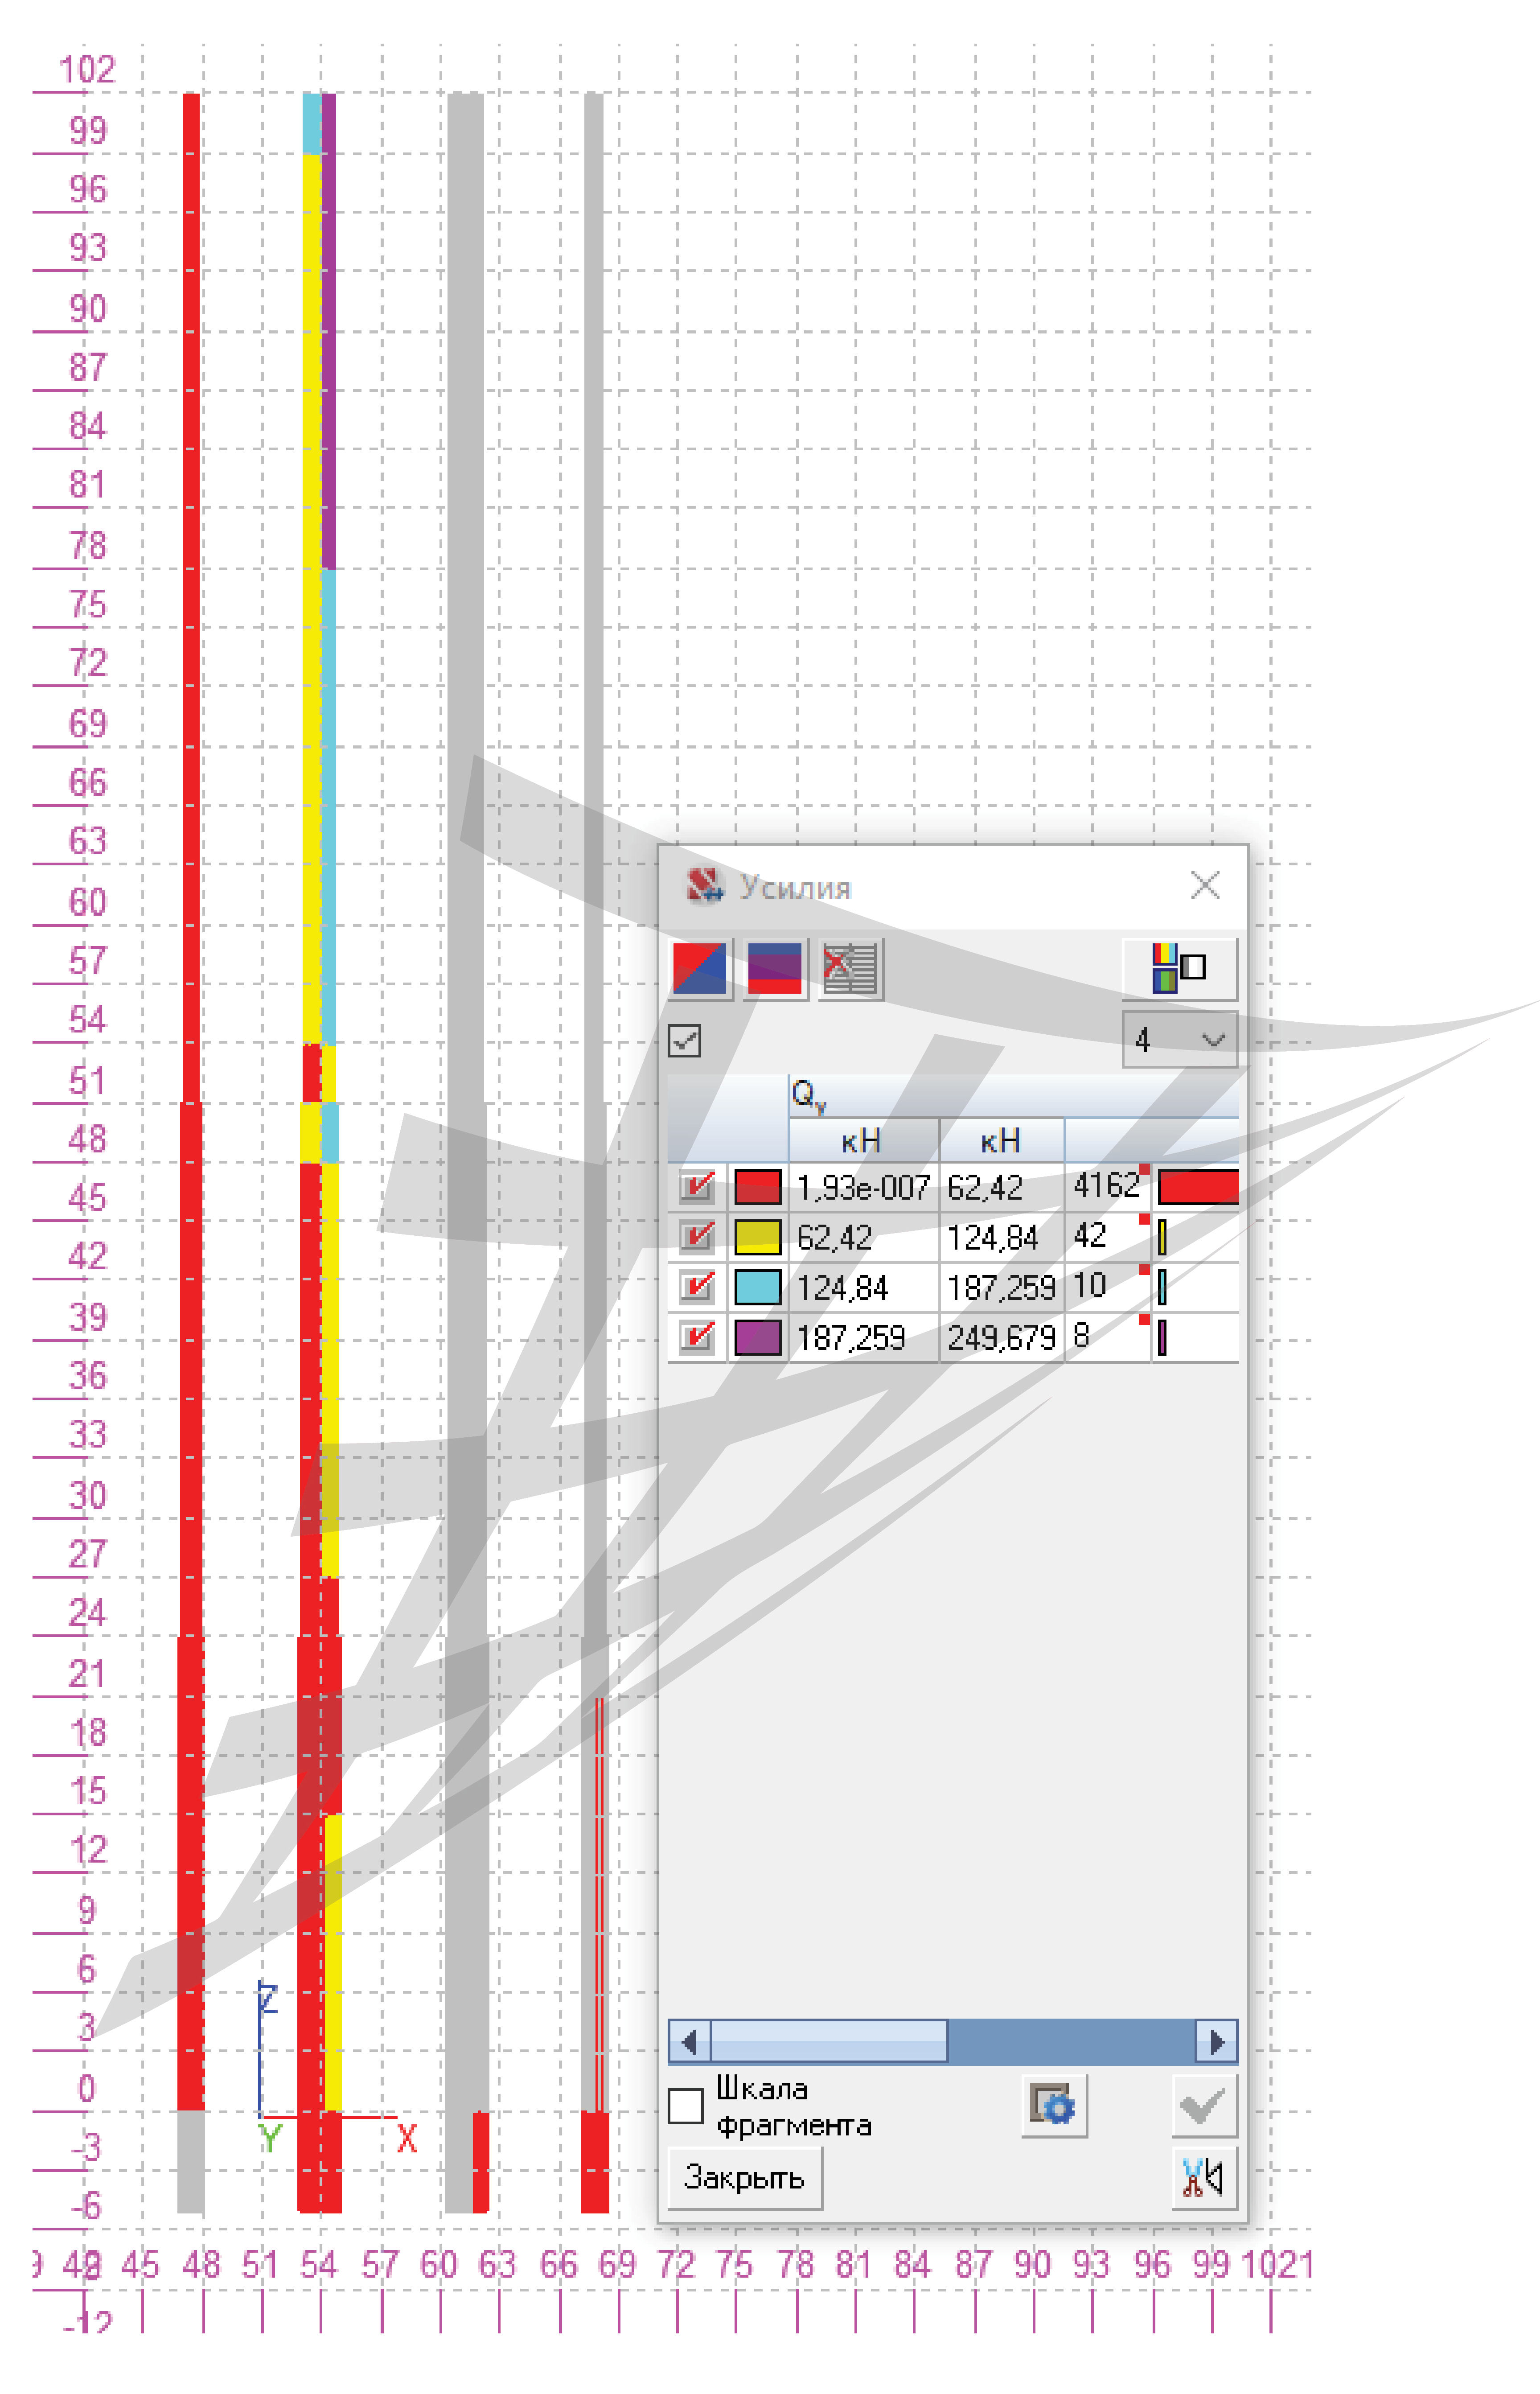The height and width of the screenshot is (2394, 1540).
Task: Click the scissors cut-off icon button
Action: click(x=1204, y=2177)
